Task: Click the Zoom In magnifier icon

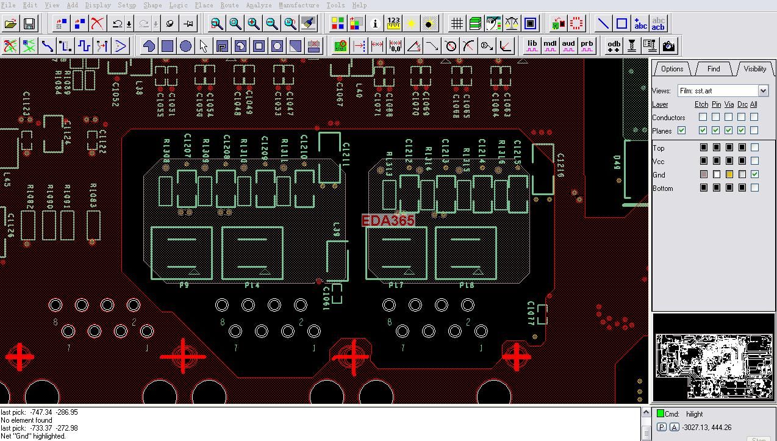Action: 253,24
